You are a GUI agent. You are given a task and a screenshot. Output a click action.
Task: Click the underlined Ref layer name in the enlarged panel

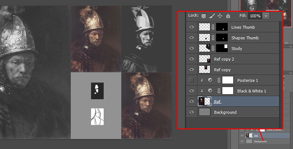(217, 101)
